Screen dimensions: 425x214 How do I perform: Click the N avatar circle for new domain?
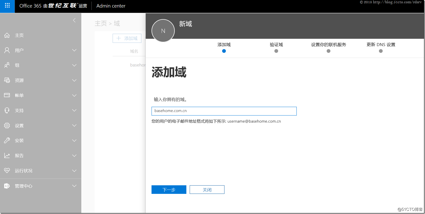pos(163,31)
